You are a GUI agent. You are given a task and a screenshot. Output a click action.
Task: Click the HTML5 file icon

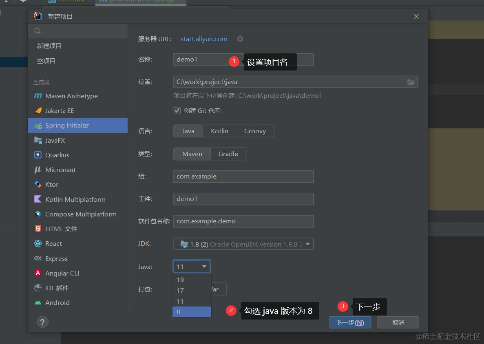pos(38,229)
